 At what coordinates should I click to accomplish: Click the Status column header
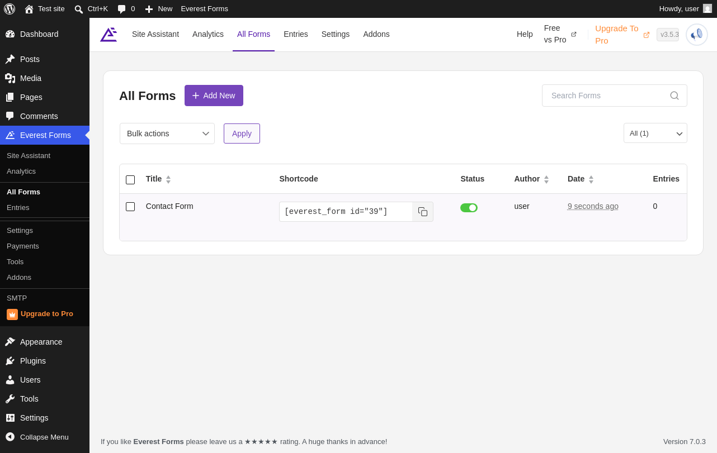tap(473, 179)
